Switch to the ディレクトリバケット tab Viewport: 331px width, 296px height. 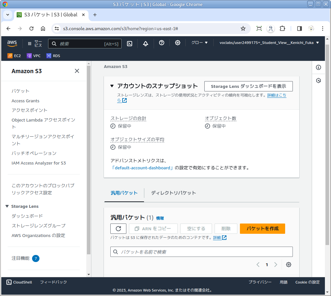click(x=173, y=193)
